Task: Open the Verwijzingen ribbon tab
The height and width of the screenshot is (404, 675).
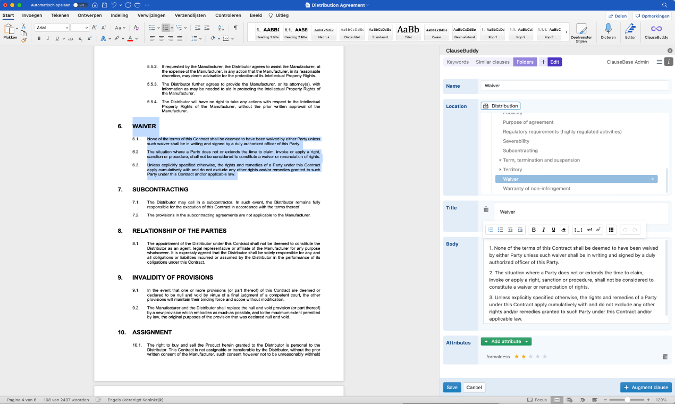Action: point(150,15)
